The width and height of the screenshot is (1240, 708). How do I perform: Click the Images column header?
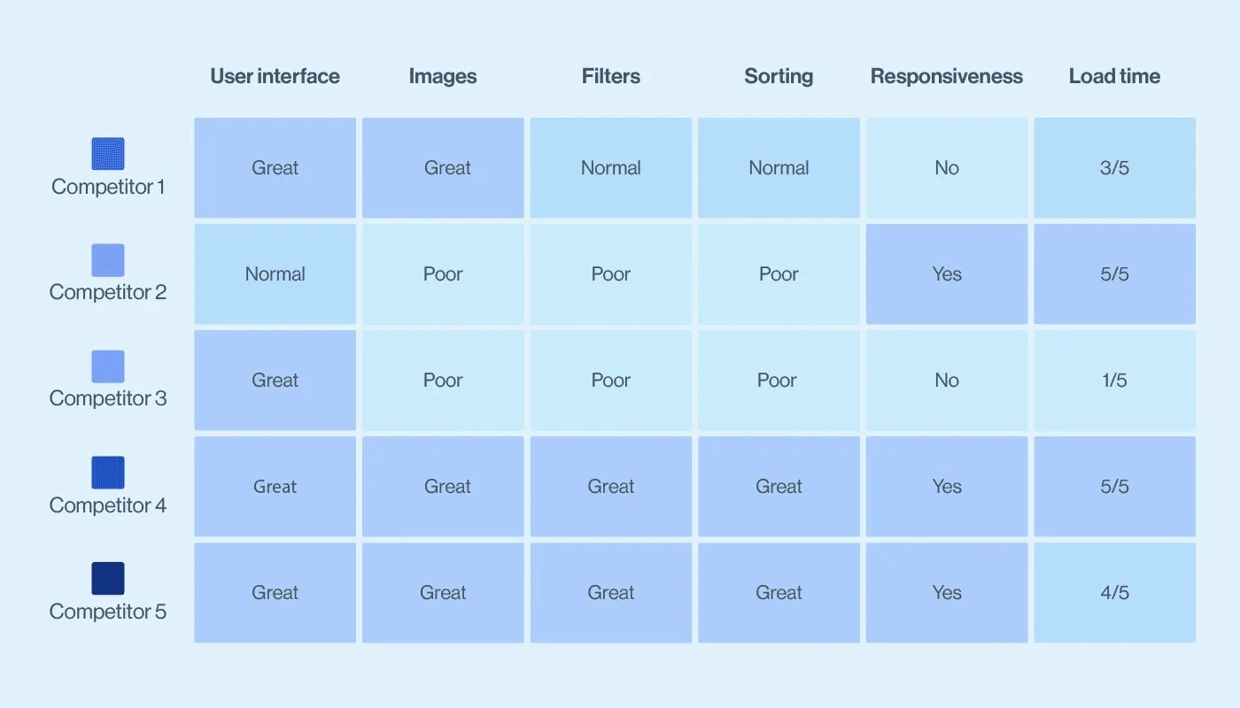tap(443, 77)
